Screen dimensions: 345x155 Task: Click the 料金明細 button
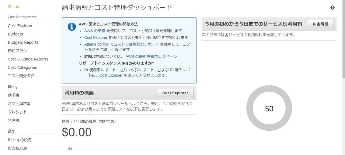tap(320, 24)
